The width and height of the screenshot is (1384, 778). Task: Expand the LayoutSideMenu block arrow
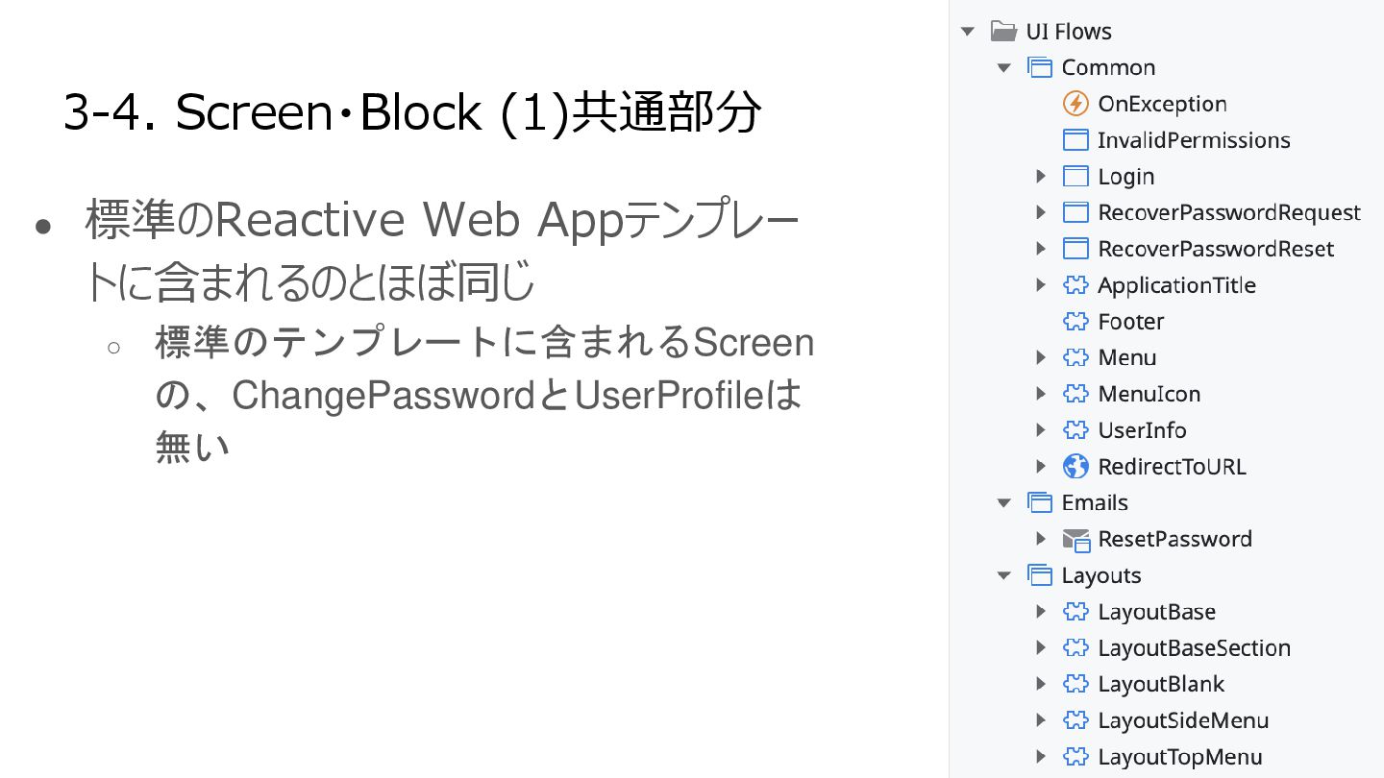(x=1041, y=720)
